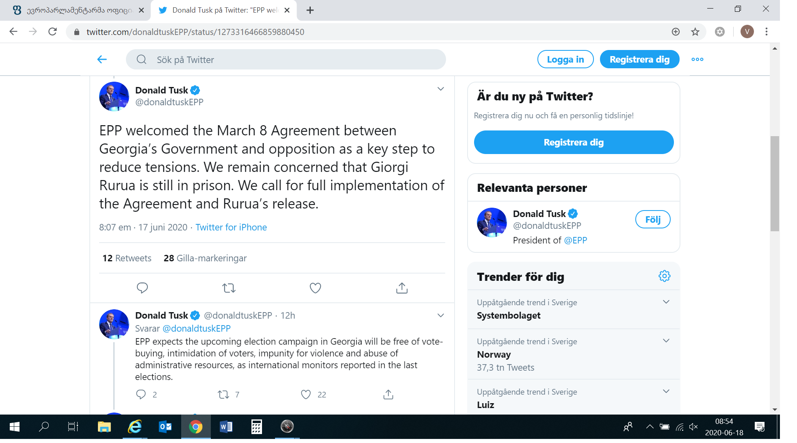
Task: Switch to the Georgian-titled browser tab
Action: [75, 10]
